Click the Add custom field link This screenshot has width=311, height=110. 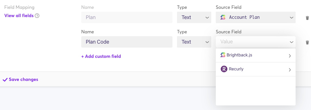(101, 56)
